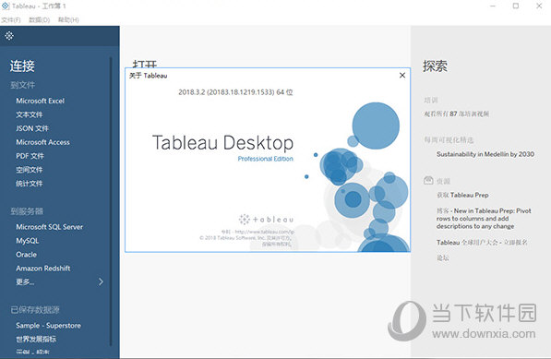Select Amazon Redshift connector
This screenshot has height=359, width=551.
coord(42,269)
